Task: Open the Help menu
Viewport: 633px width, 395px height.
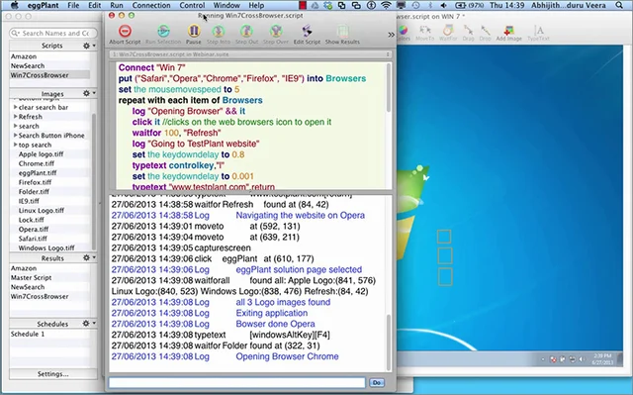Action: pyautogui.click(x=256, y=5)
